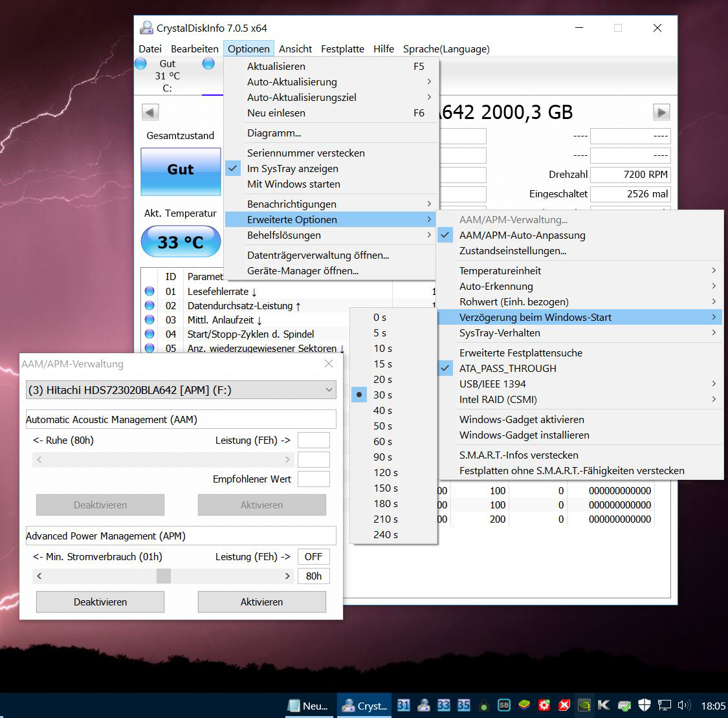728x718 pixels.
Task: Enable Mit Windows starten option
Action: point(331,184)
